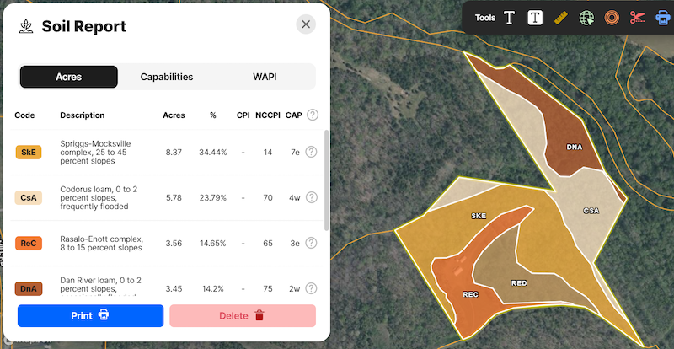
Task: Activate the ruler measure tool
Action: 560,18
